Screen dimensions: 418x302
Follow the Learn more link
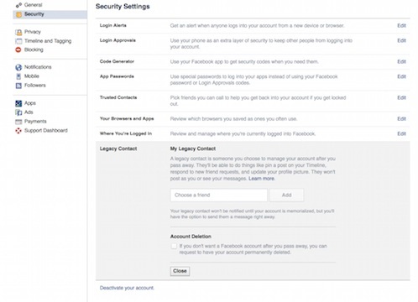(x=261, y=179)
